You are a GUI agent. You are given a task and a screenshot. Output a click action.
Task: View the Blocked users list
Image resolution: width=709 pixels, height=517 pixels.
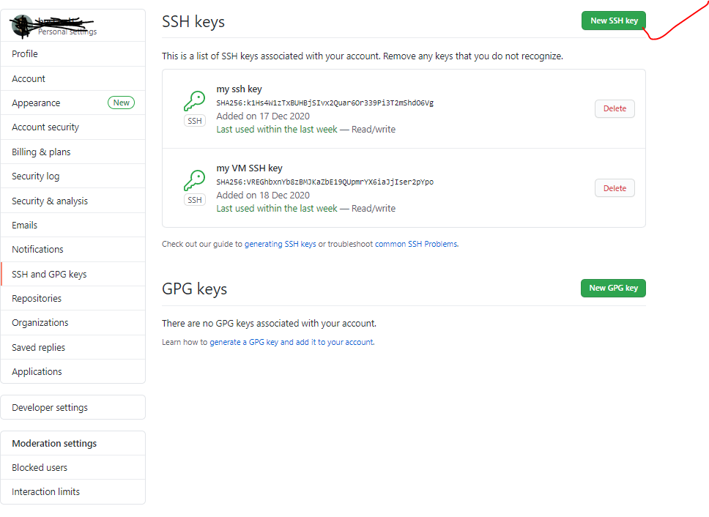pyautogui.click(x=39, y=467)
